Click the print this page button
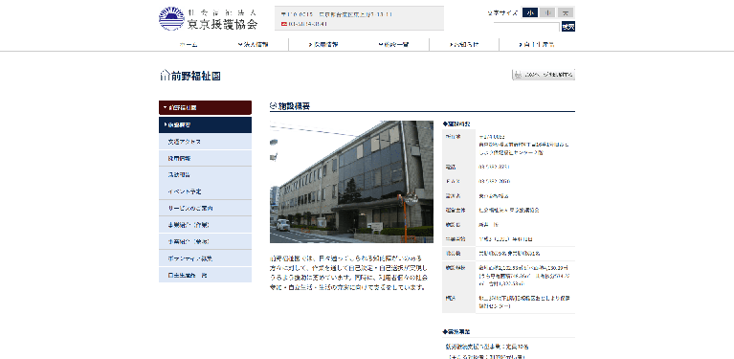Viewport: 734px width, 359px height. (x=544, y=75)
